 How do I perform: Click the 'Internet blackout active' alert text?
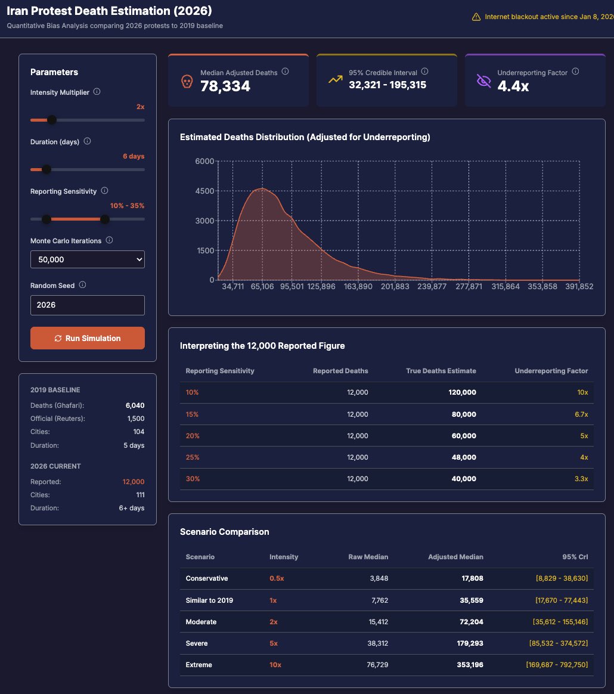point(549,17)
